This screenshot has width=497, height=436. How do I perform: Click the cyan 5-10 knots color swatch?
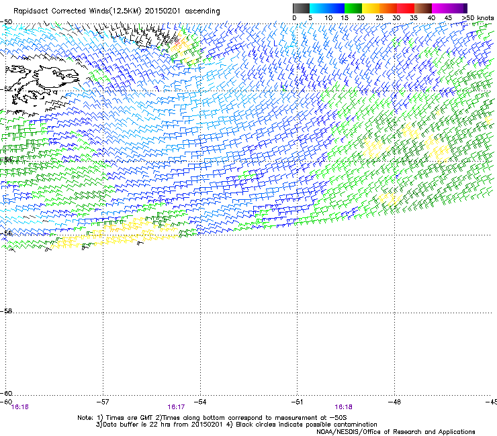pyautogui.click(x=318, y=8)
